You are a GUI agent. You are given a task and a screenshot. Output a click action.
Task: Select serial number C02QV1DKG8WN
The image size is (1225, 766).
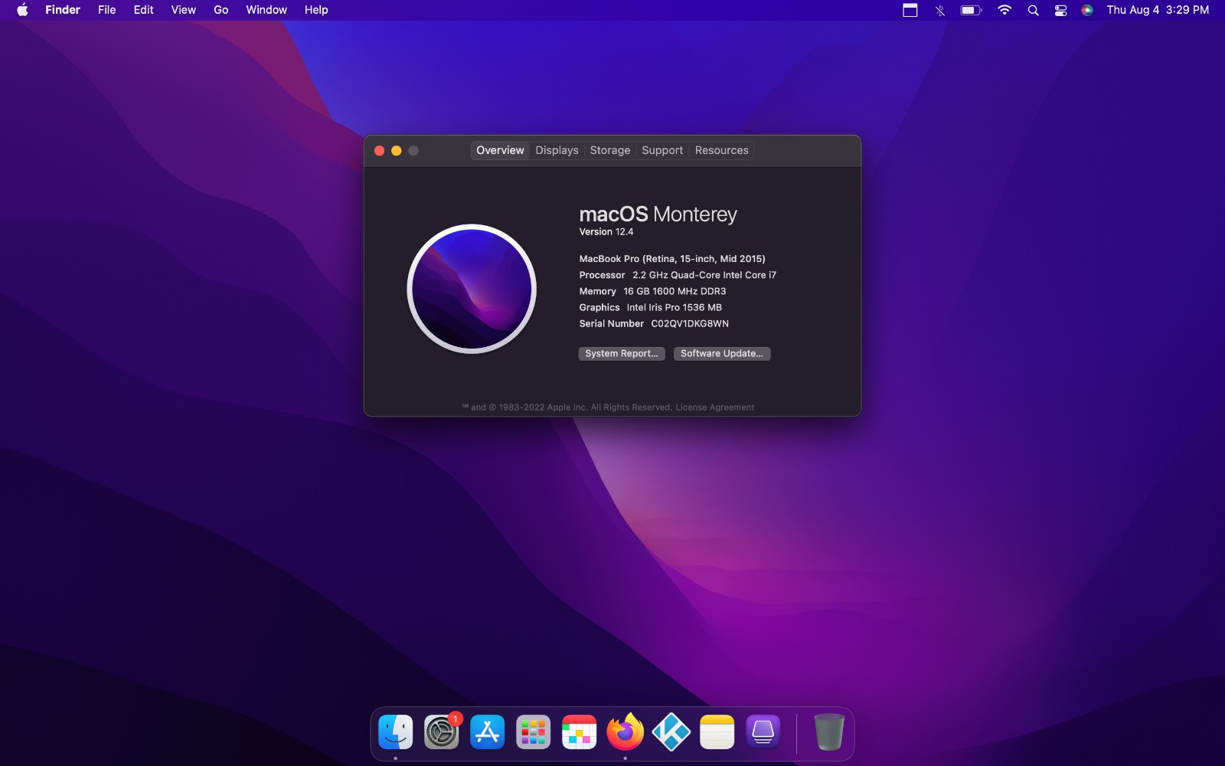[x=690, y=324]
